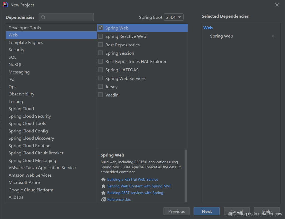Screen dimensions: 285x219
Task: Click the search magnifier icon in Dependencies
Action: point(43,17)
